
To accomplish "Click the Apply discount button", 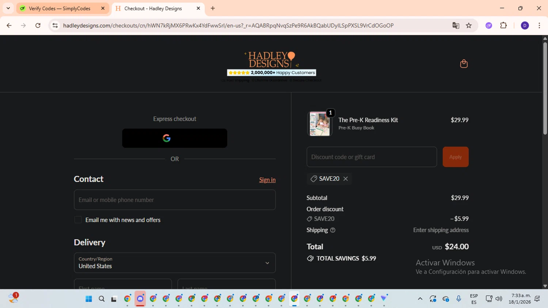I will (x=456, y=157).
